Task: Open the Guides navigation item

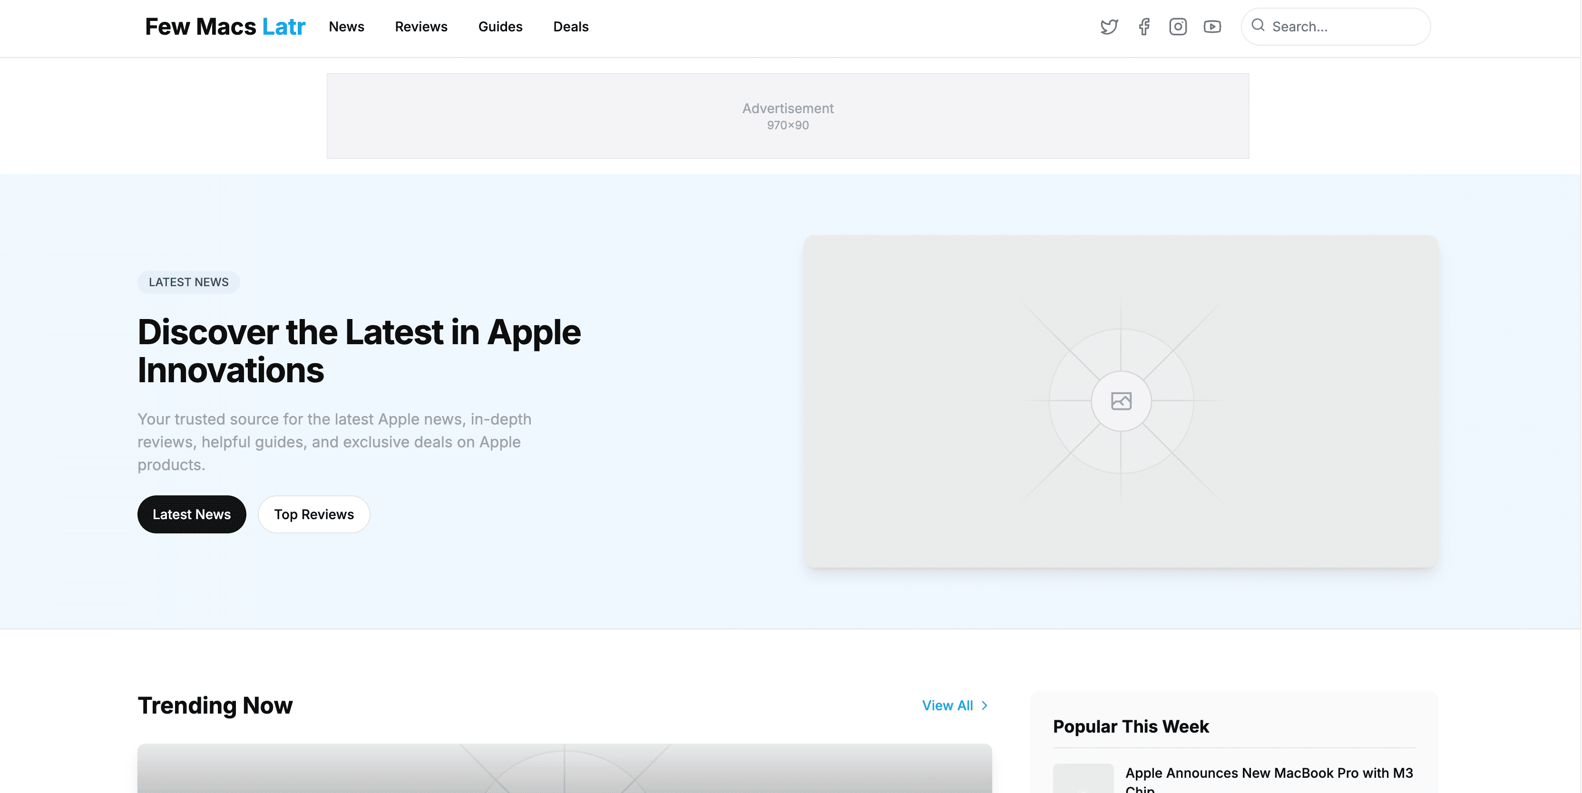Action: (500, 27)
